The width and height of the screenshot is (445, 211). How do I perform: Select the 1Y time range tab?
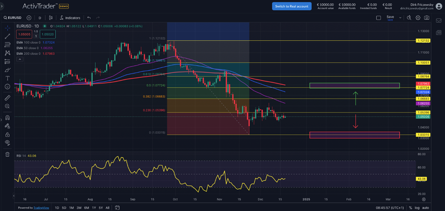click(x=94, y=208)
